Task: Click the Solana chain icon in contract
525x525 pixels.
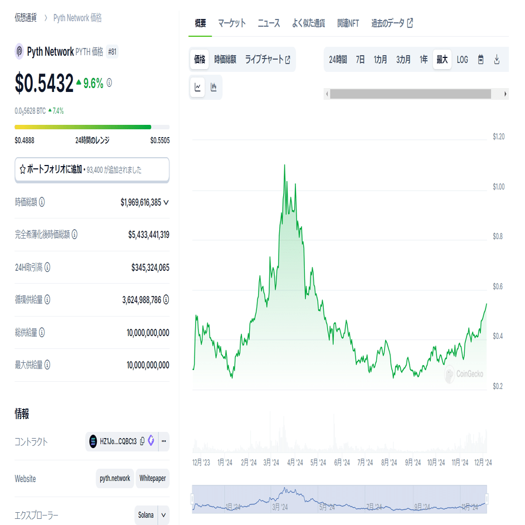Action: pos(93,441)
